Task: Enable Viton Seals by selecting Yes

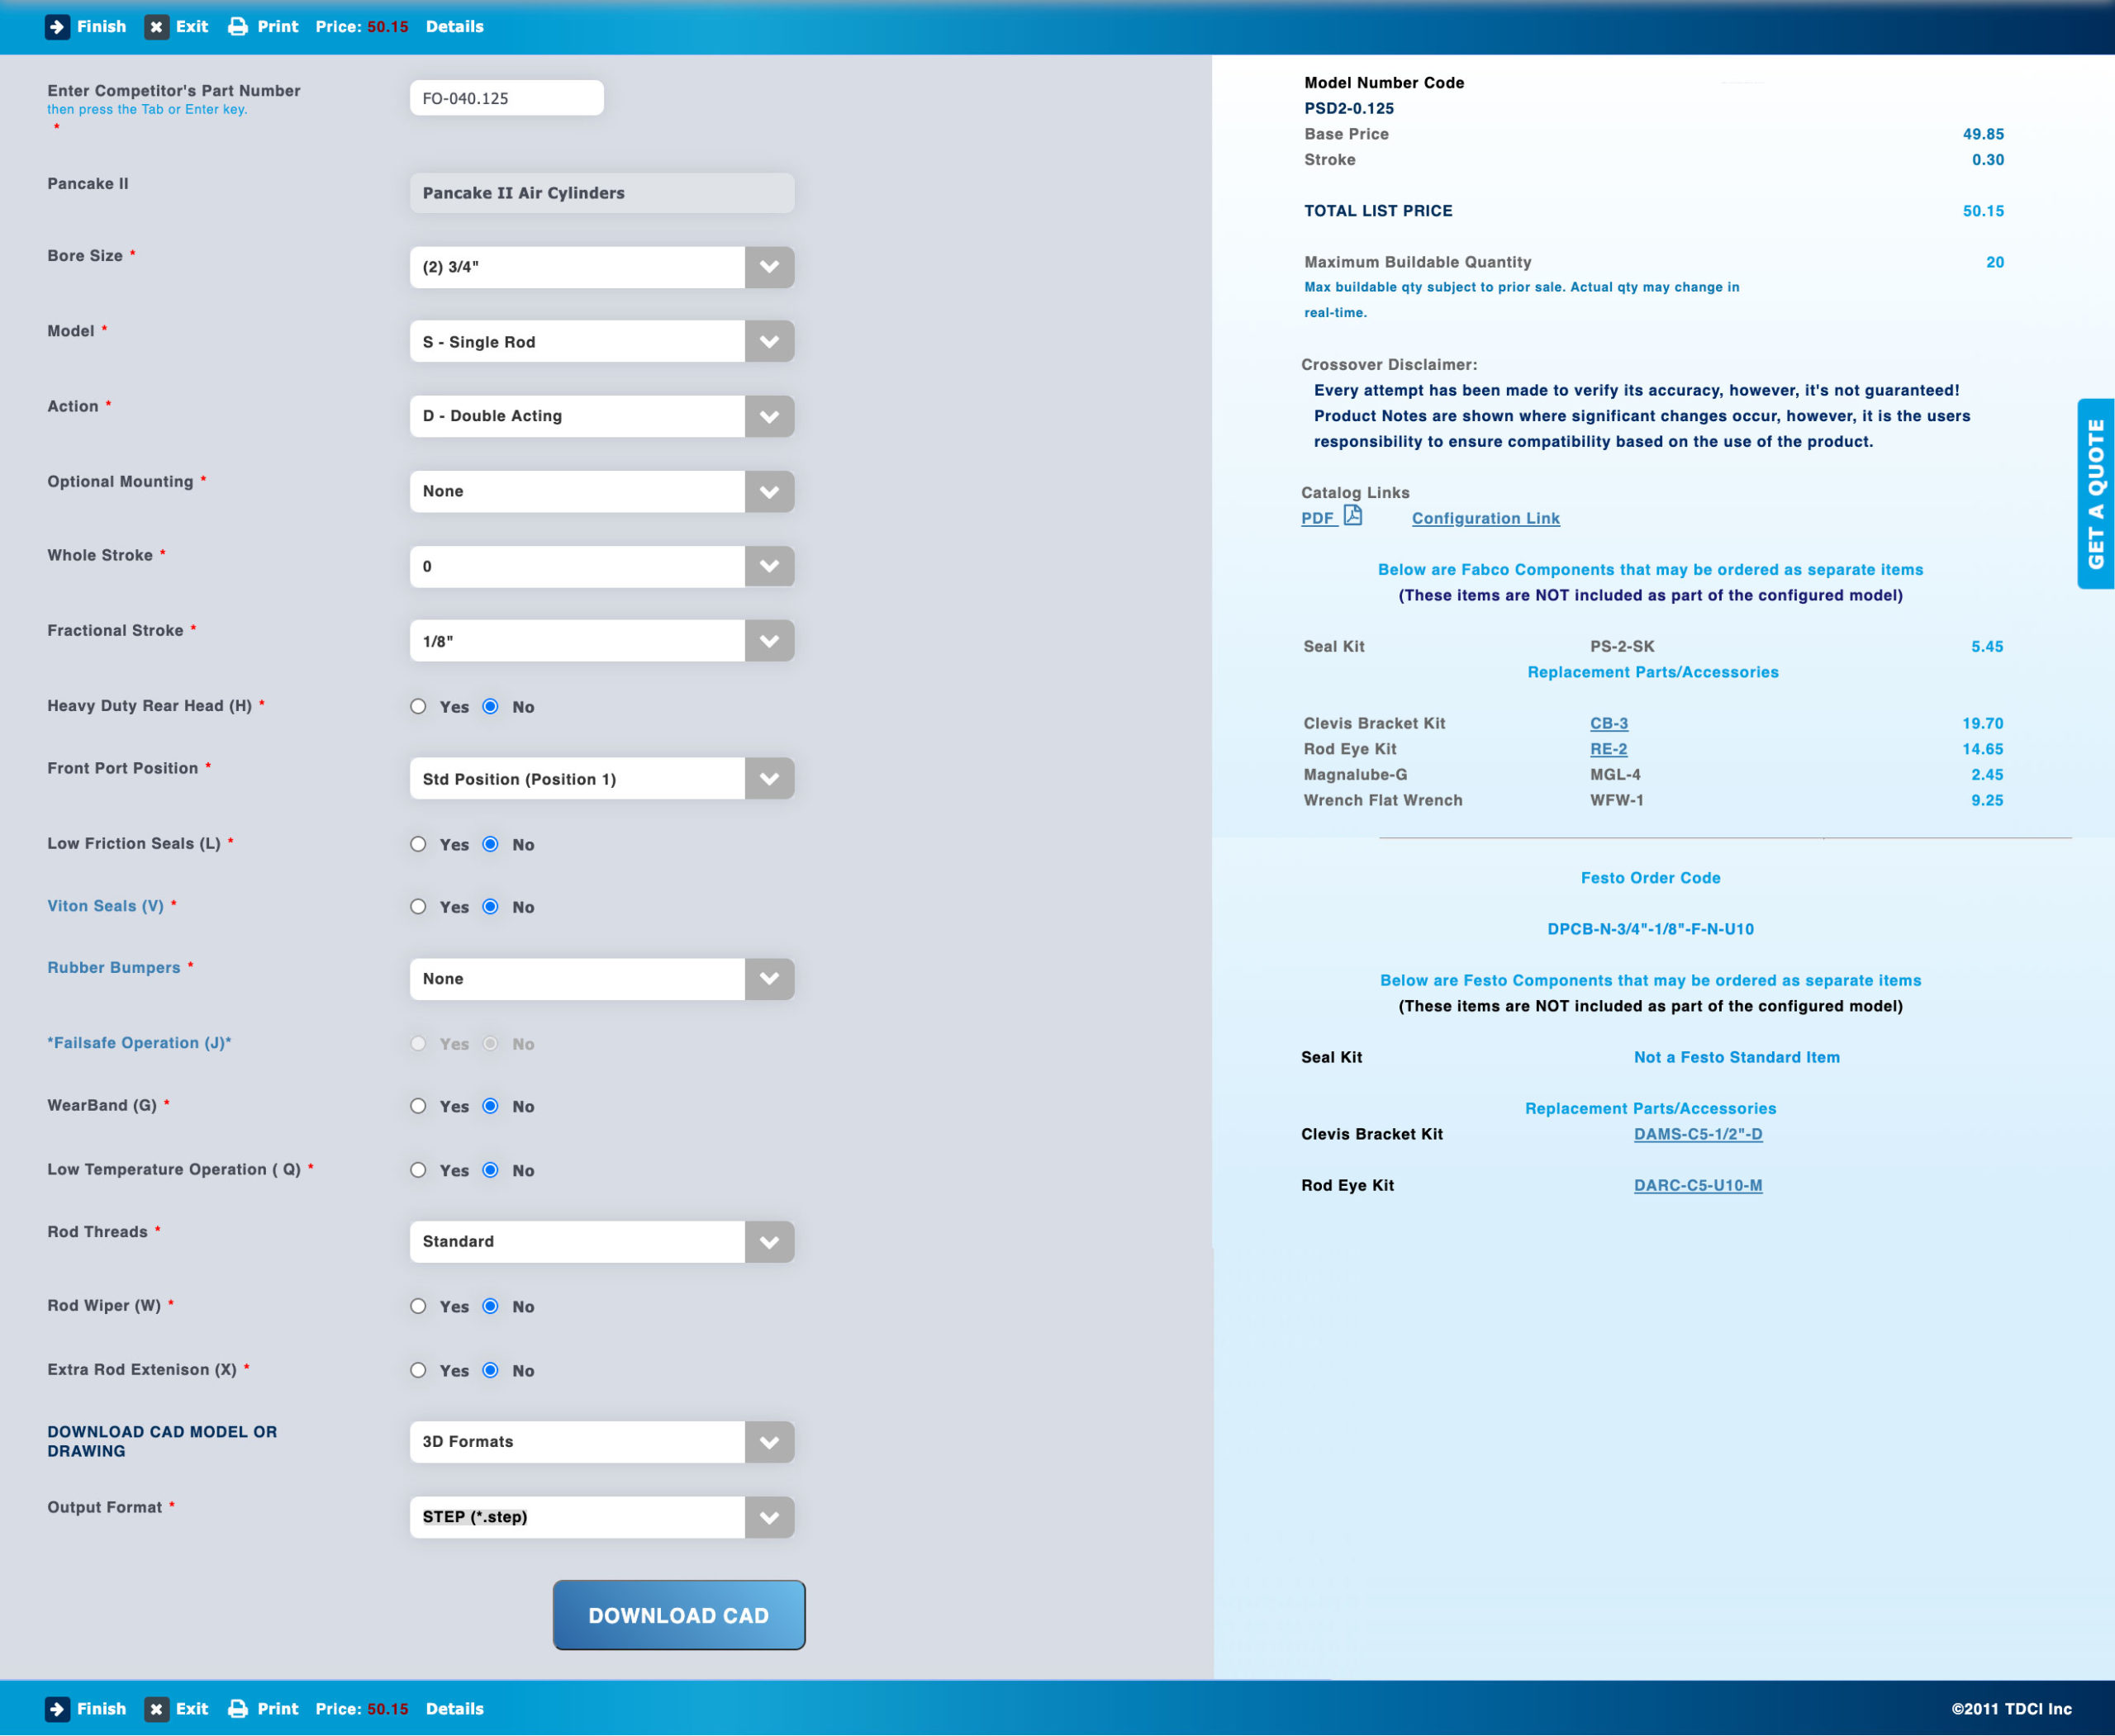Action: pos(418,907)
